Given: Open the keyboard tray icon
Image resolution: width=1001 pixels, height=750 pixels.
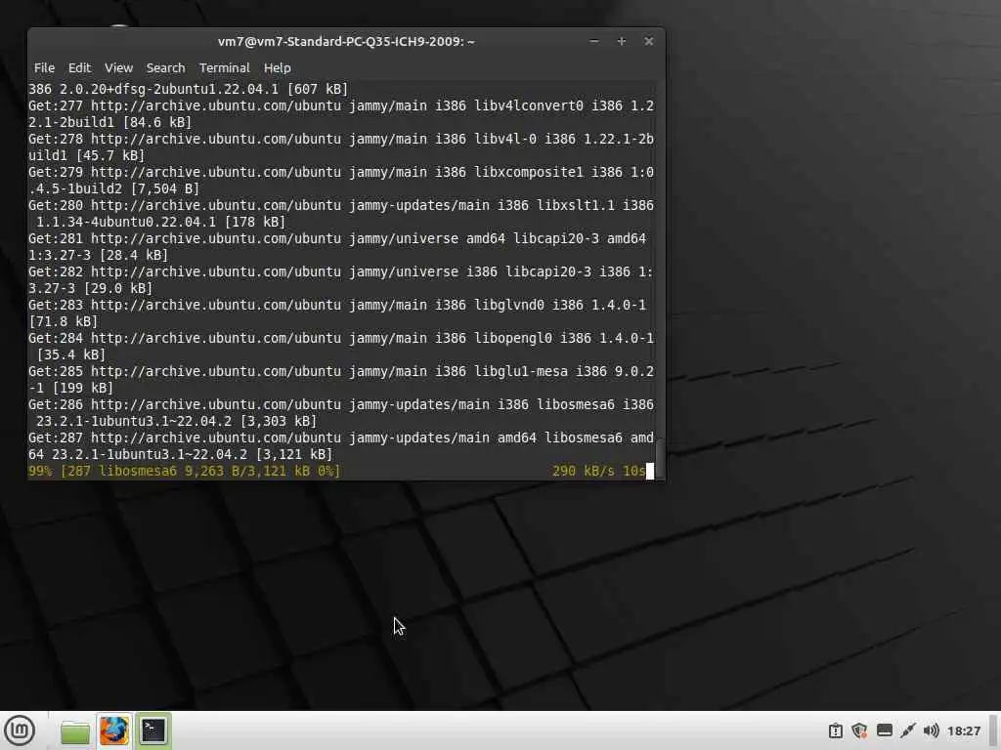Looking at the screenshot, I should point(884,730).
